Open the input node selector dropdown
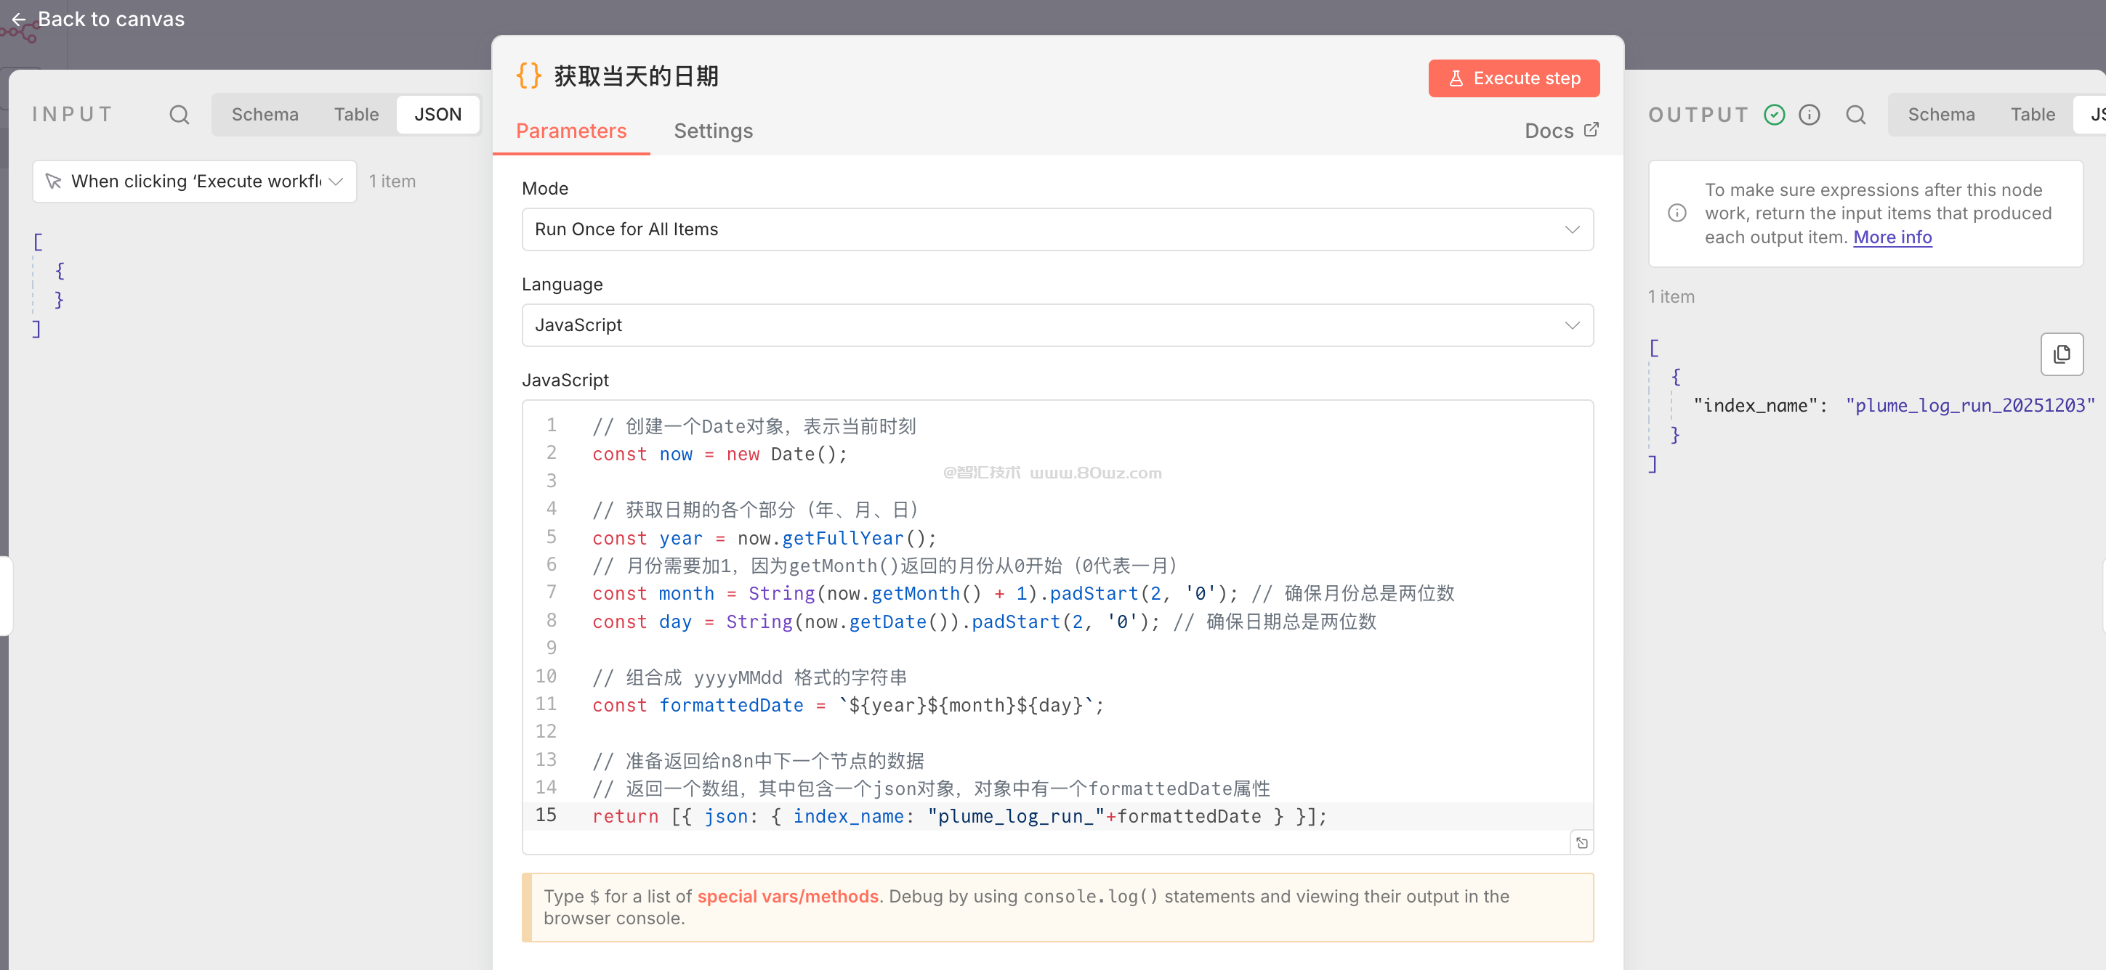 [194, 182]
